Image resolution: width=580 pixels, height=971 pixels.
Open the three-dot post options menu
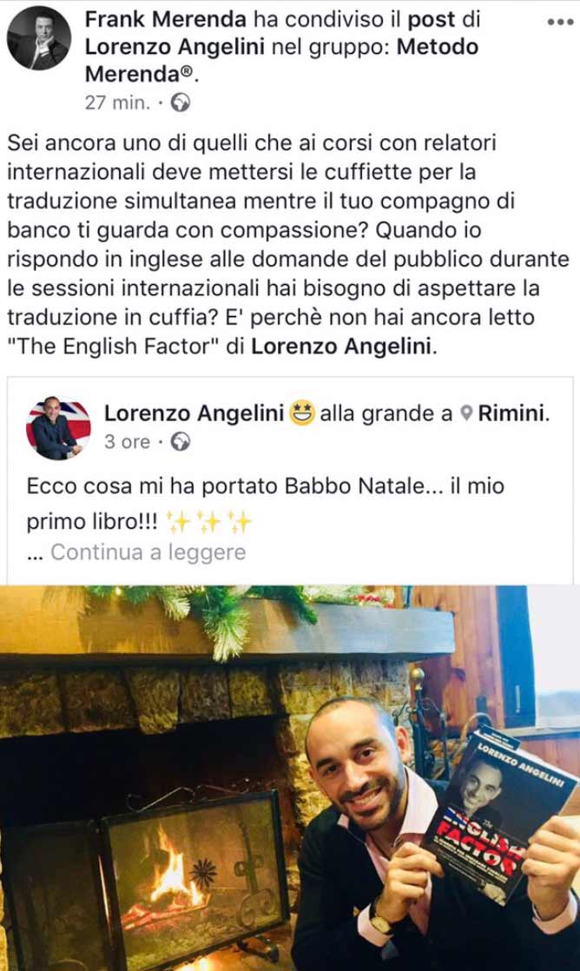coord(560,23)
